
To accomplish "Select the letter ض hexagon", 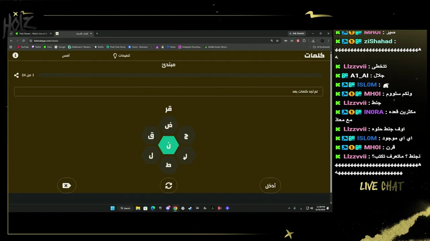I will point(169,126).
